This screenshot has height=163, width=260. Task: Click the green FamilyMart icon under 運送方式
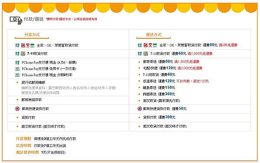click(155, 45)
